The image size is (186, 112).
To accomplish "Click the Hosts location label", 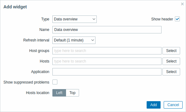I will pos(38,93).
